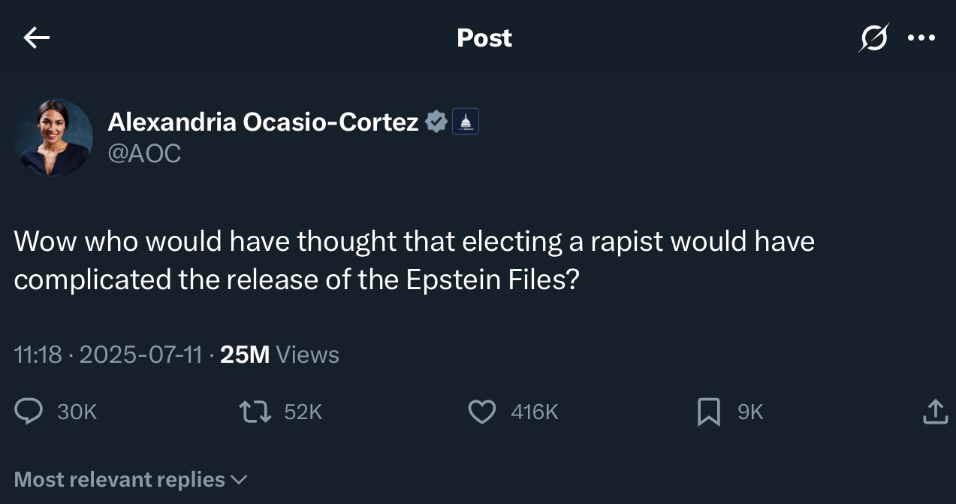Open the @AOC handle link
Viewport: 956px width, 504px height.
(144, 153)
